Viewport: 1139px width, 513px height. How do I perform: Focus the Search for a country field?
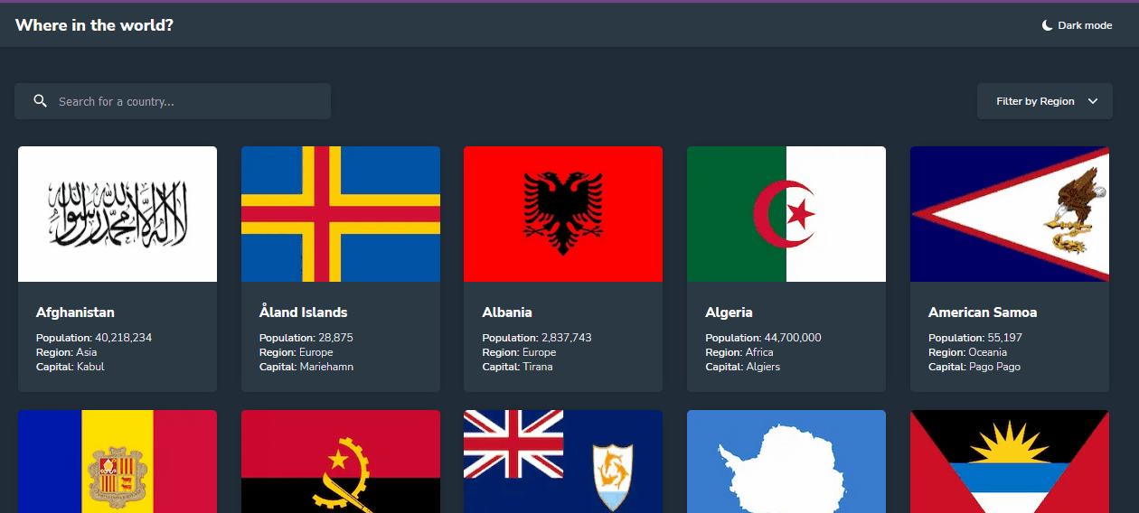coord(173,101)
